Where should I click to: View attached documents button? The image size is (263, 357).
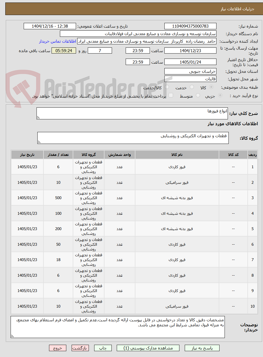click(x=148, y=348)
